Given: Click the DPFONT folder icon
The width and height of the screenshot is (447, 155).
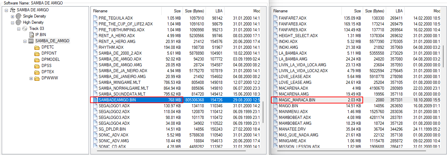Looking at the screenshot, I should pyautogui.click(x=37, y=53).
